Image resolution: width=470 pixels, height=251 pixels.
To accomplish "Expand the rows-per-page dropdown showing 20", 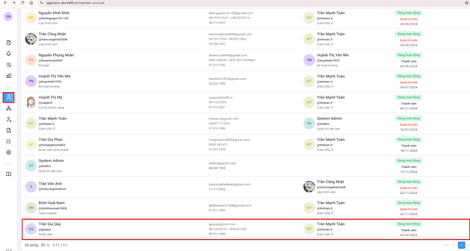I will (45, 245).
